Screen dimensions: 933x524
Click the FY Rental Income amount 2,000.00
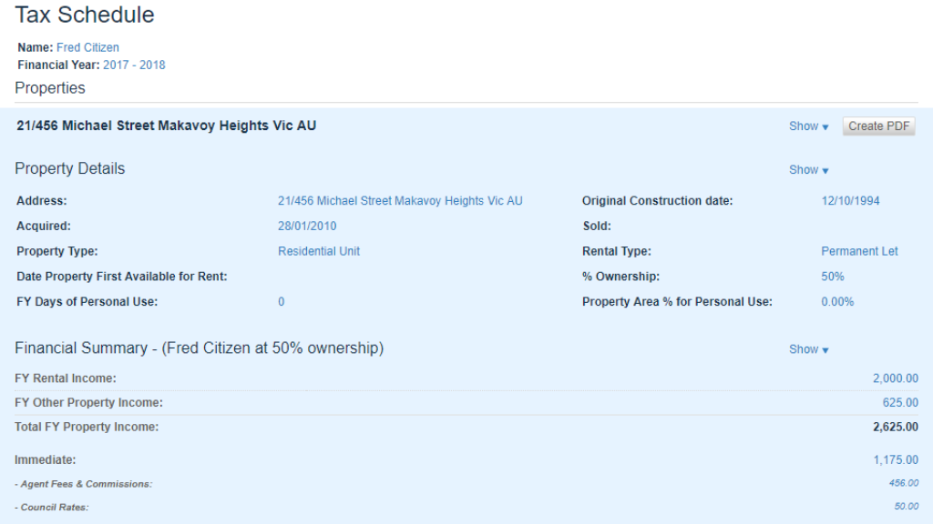[895, 378]
